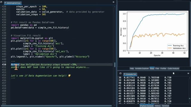
Task: Click 'Let's see if Data Augmentation can help!!' text
Action: tap(38, 76)
